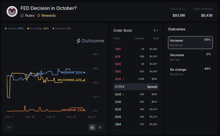Click the 50¢ bid price row
This screenshot has width=220, height=136.
(x=136, y=117)
